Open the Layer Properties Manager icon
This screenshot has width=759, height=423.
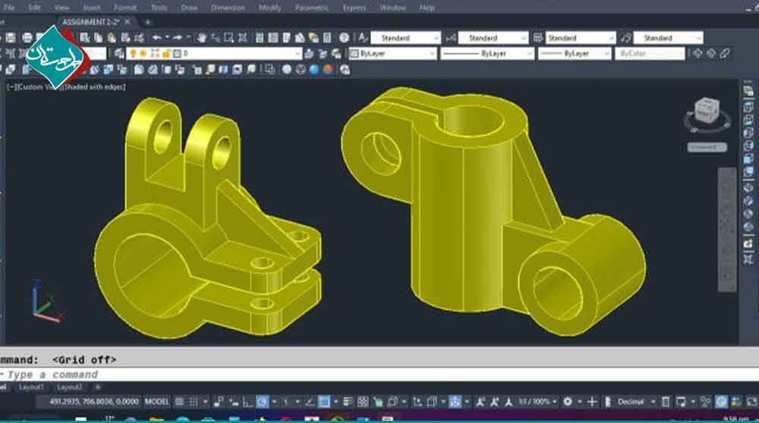pyautogui.click(x=119, y=53)
